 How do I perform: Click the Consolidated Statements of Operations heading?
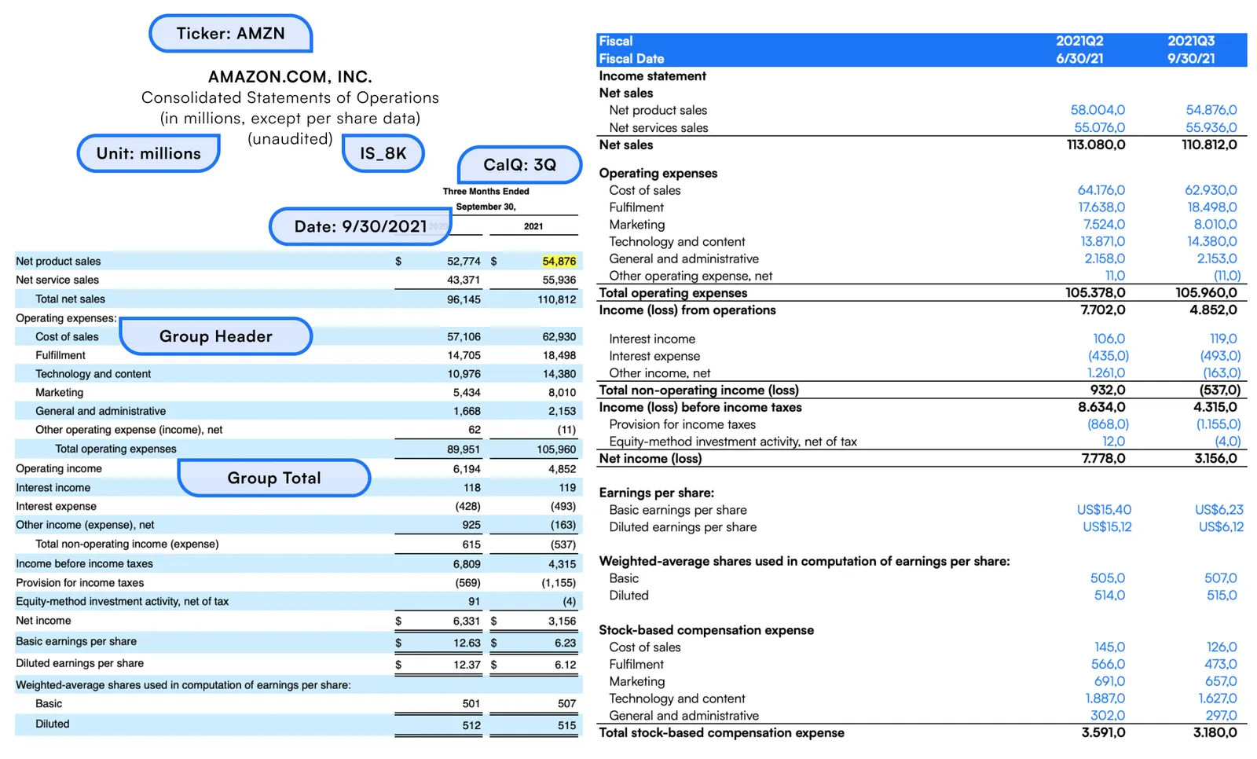pyautogui.click(x=290, y=97)
